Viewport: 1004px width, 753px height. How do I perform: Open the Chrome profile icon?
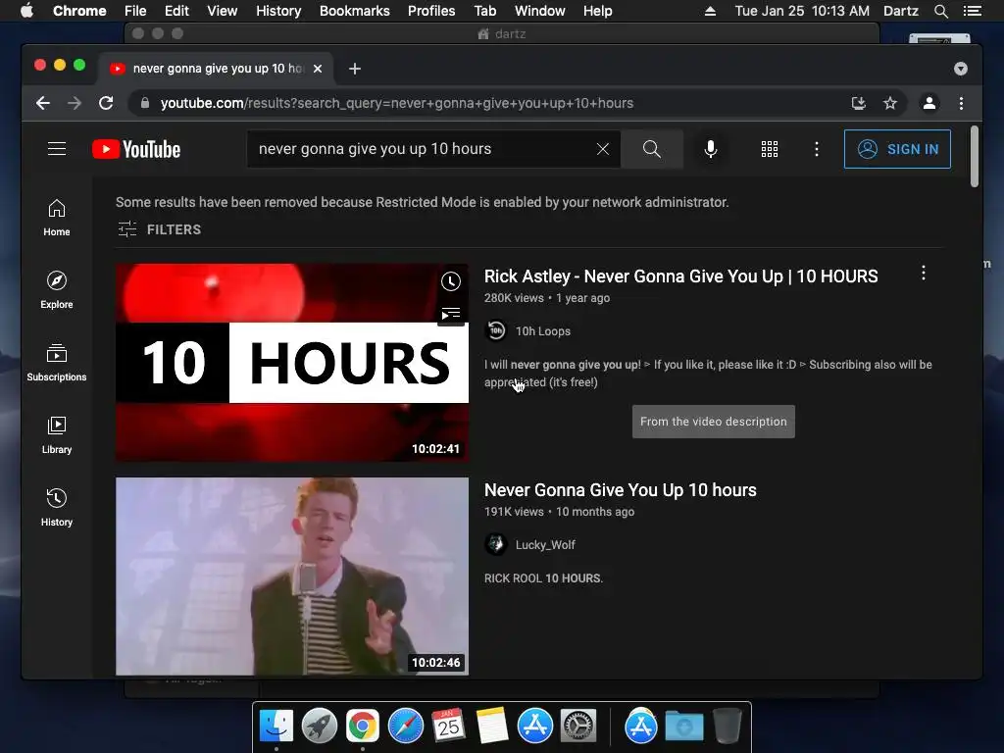929,103
